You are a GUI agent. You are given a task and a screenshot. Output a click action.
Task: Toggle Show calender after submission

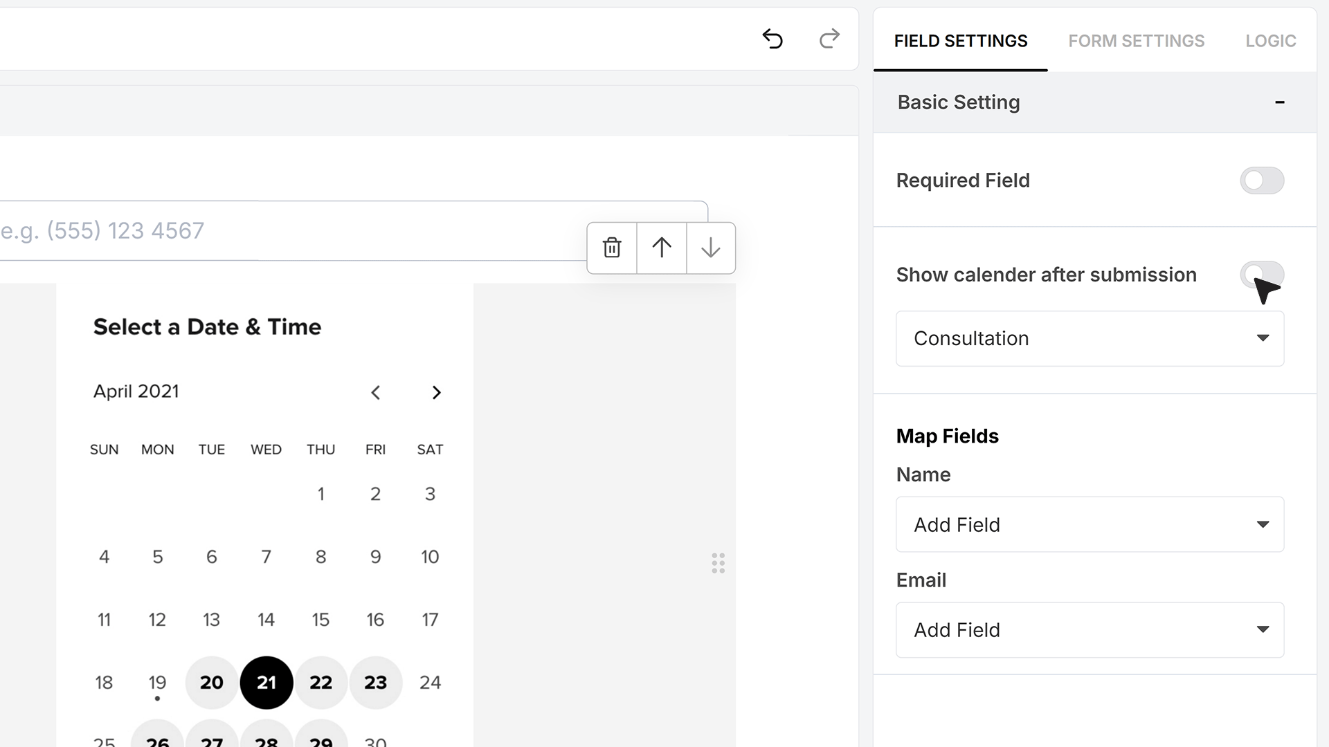coord(1262,275)
